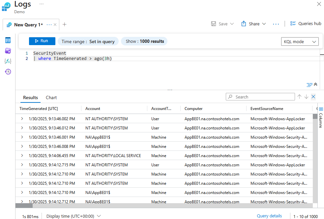Sort by Computer column header
Viewport: 324px width, 219px height.
193,109
